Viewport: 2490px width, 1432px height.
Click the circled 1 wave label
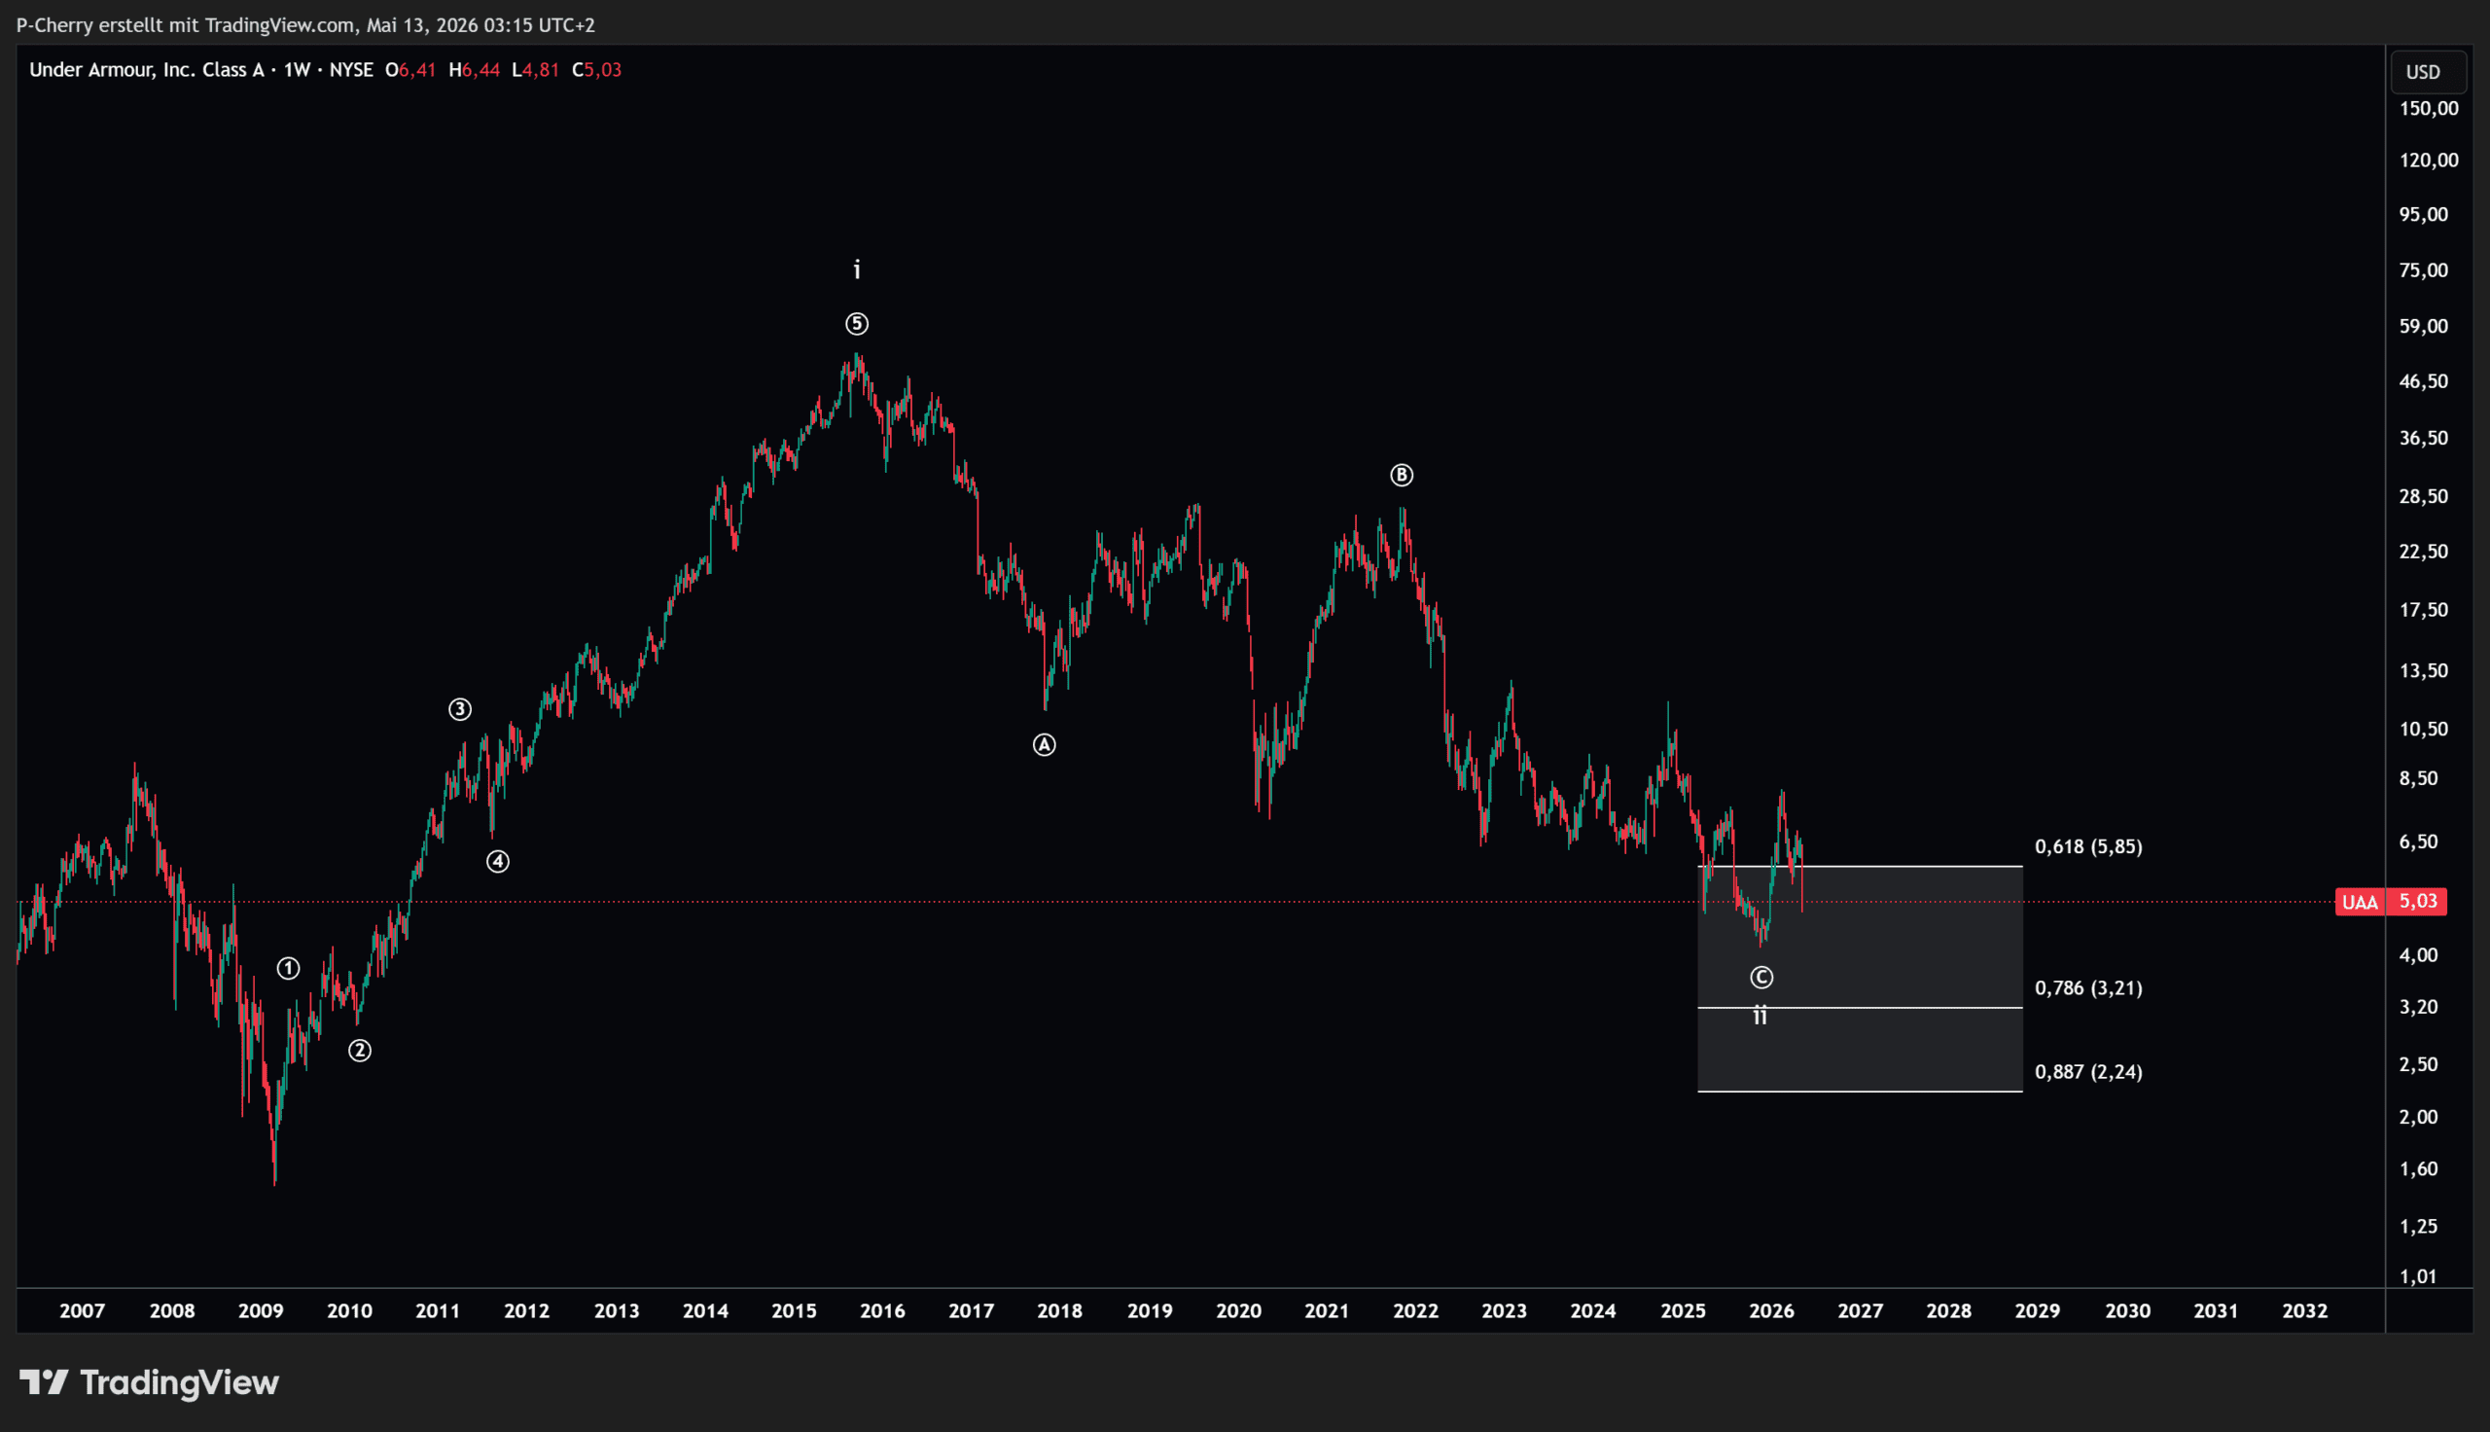pos(288,969)
